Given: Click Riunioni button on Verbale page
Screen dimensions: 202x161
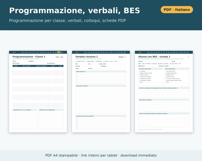Looking at the screenshot, I should point(121,57).
